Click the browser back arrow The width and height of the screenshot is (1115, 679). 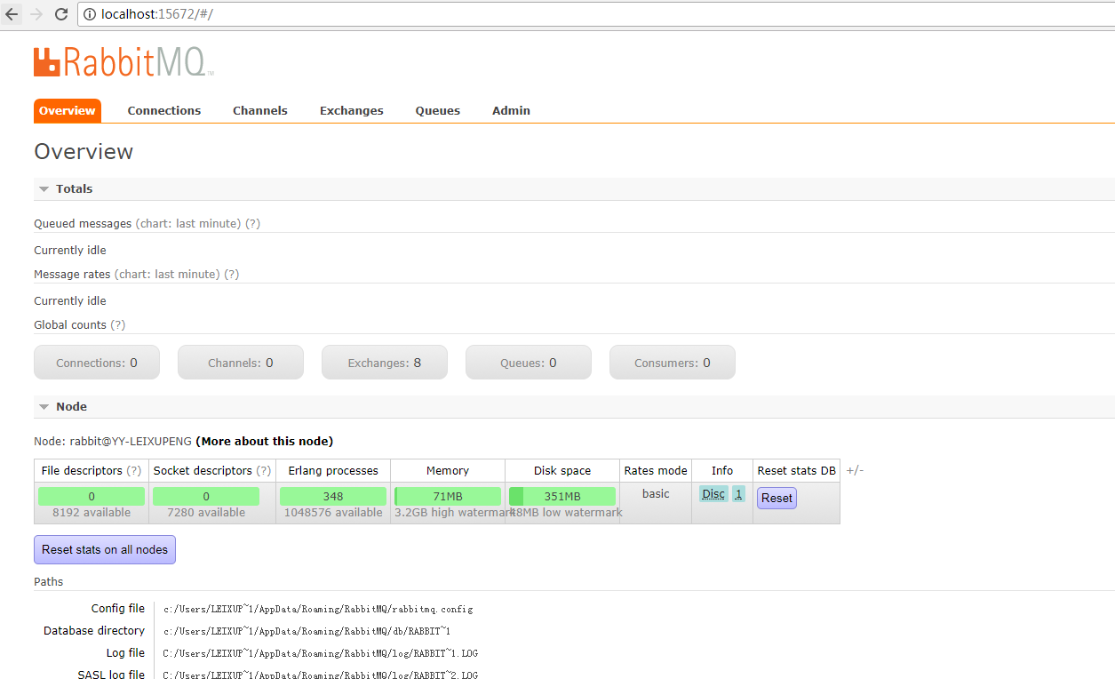pyautogui.click(x=12, y=14)
